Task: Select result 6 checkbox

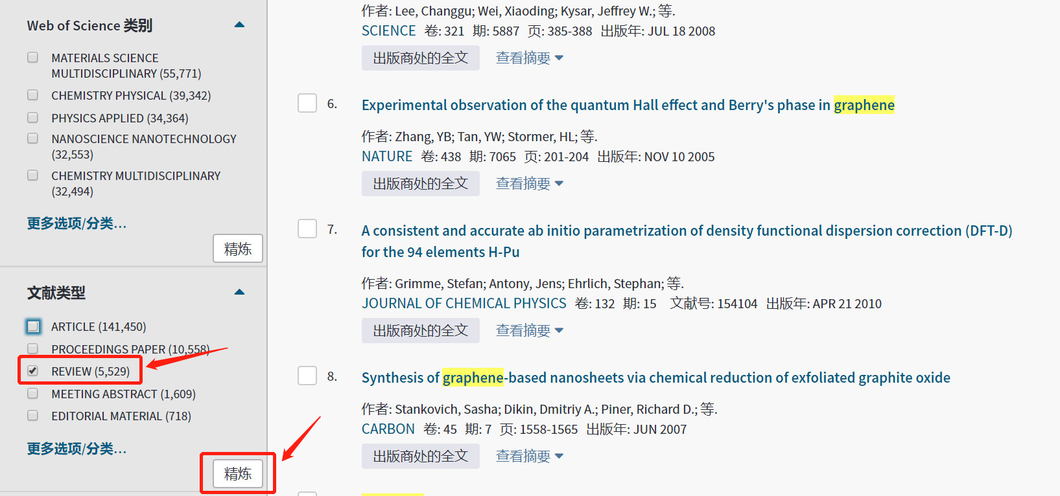Action: [307, 104]
